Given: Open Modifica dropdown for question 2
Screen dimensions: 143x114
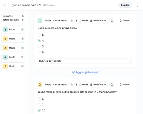Looking at the screenshot, I should pos(98,85).
